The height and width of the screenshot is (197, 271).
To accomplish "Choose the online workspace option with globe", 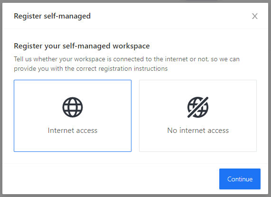I will coord(73,116).
